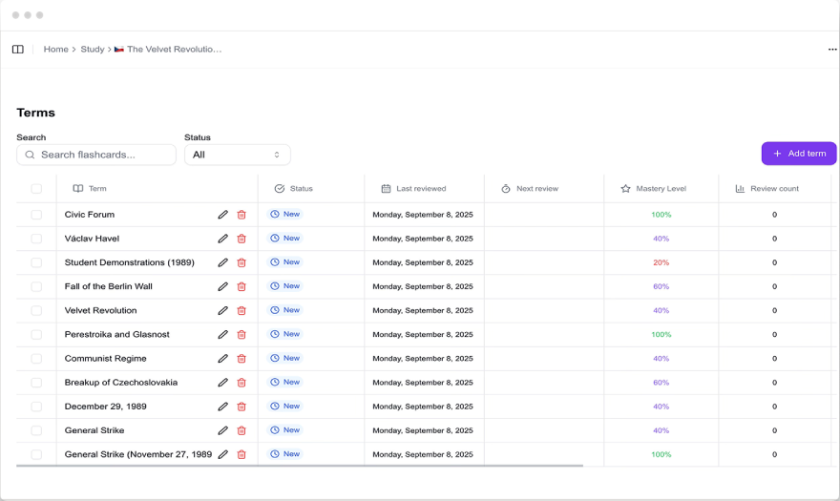
Task: Delete the Václav Havel term
Action: (x=241, y=239)
